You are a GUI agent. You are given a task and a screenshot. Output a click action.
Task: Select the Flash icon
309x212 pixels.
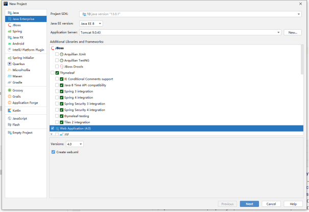[10, 124]
